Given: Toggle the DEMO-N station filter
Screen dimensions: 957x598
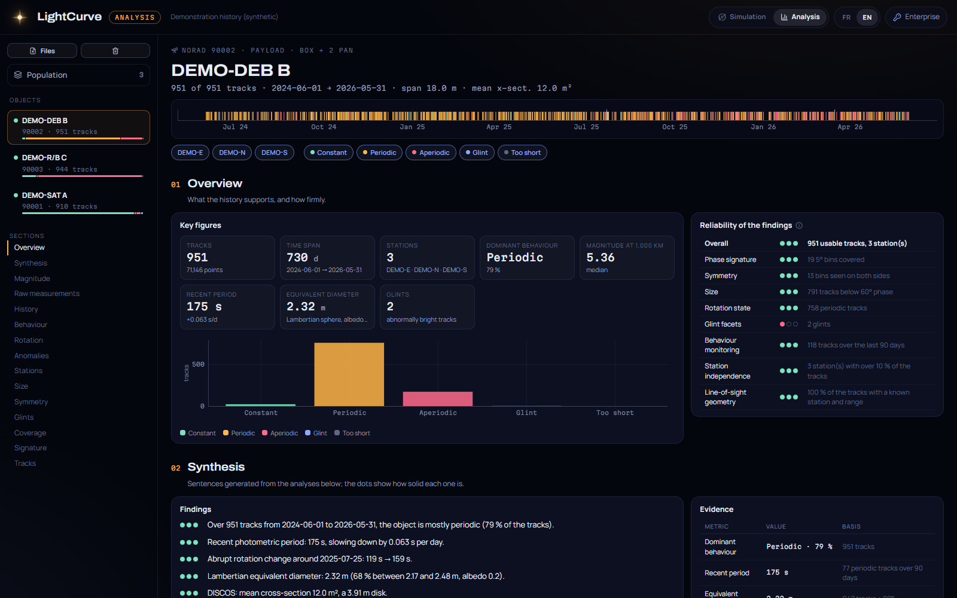Looking at the screenshot, I should coord(232,152).
